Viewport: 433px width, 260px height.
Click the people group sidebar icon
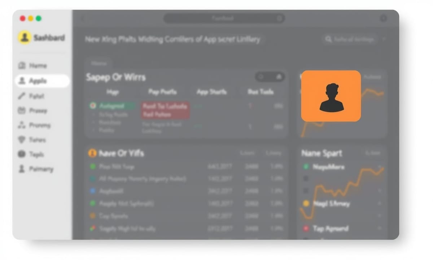coord(22,125)
